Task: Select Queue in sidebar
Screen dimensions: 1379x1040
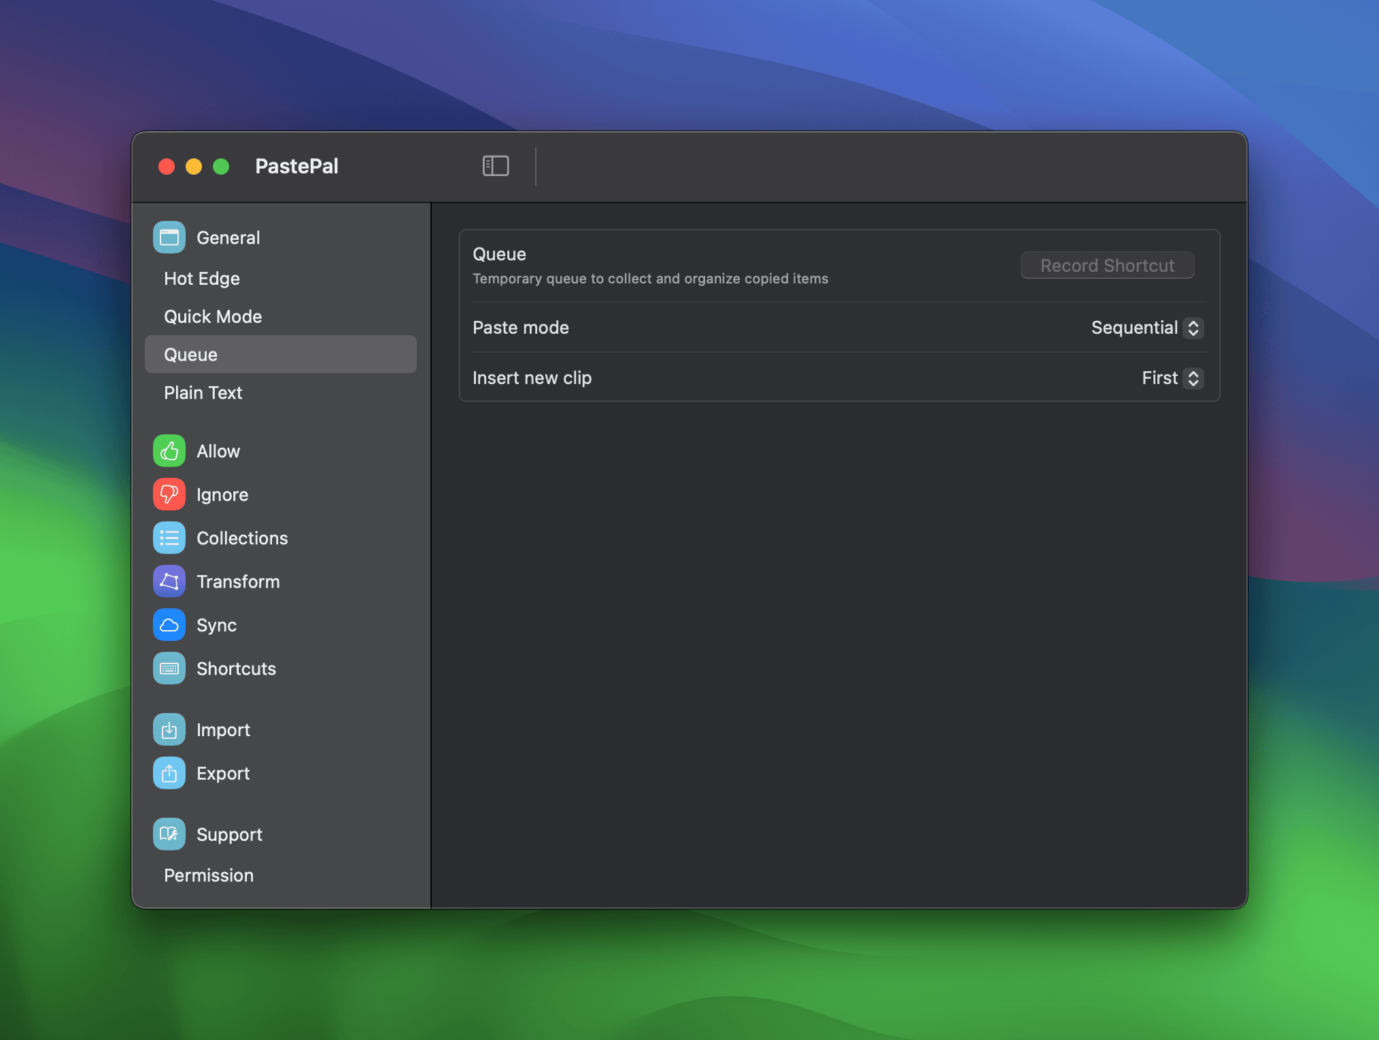Action: pyautogui.click(x=280, y=354)
